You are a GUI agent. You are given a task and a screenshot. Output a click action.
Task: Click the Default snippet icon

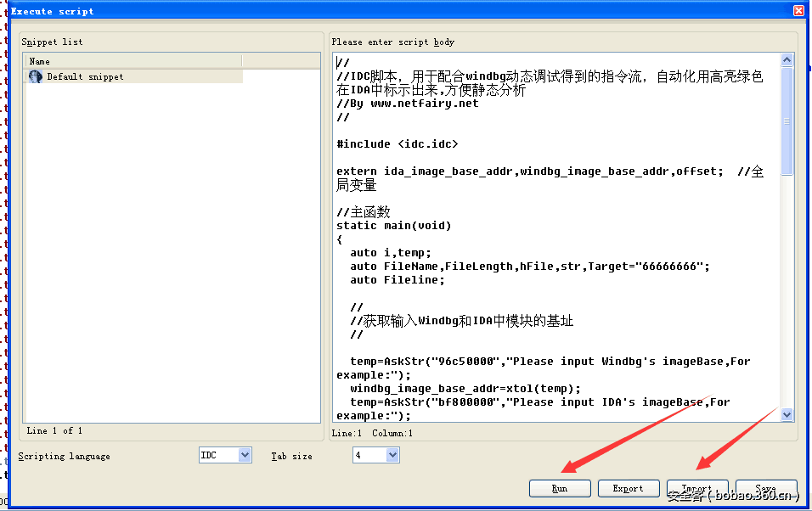pyautogui.click(x=34, y=76)
